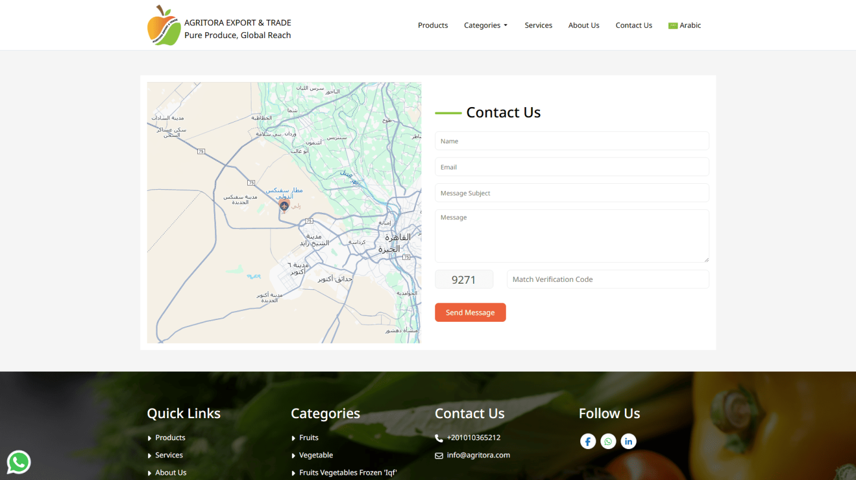Click the Agritora apple logo
856x480 pixels.
tap(163, 26)
